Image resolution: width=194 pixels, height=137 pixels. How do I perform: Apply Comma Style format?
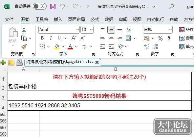coord(169,38)
